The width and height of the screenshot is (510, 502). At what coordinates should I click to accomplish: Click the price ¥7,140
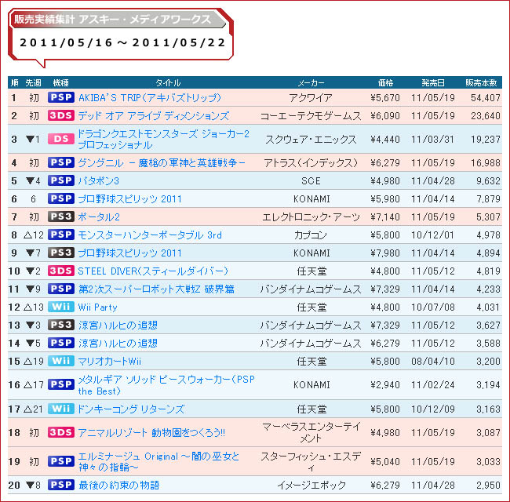point(385,216)
